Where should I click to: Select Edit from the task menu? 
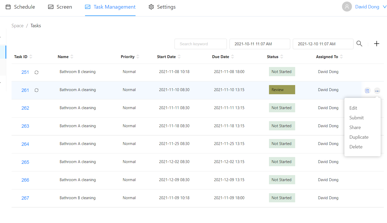point(353,108)
